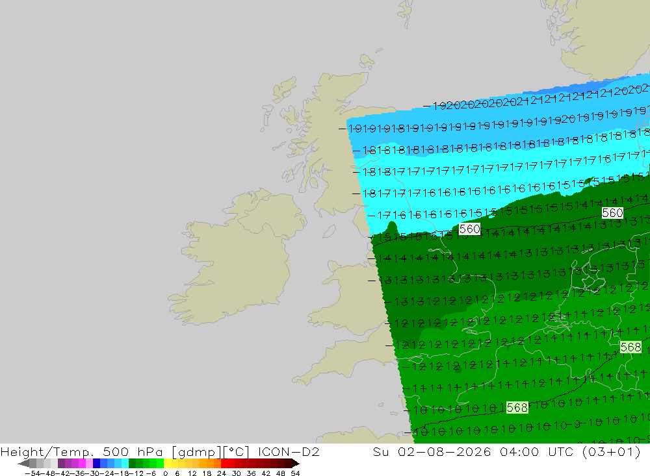650x476 pixels.
Task: Click the '-12' legend value
Action: point(136,473)
